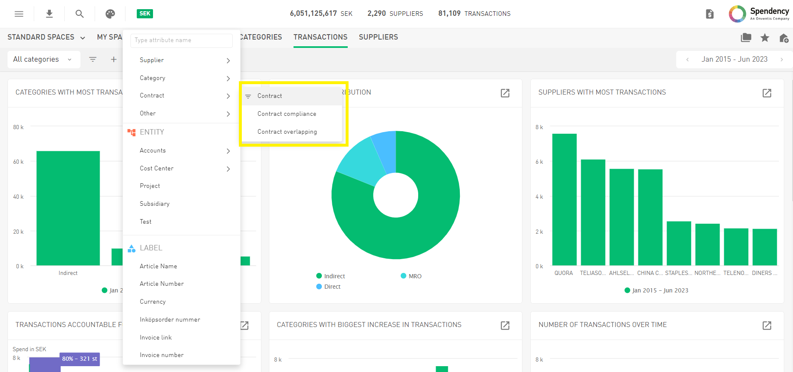793x372 pixels.
Task: Toggle the MRO legend series
Action: pos(411,276)
